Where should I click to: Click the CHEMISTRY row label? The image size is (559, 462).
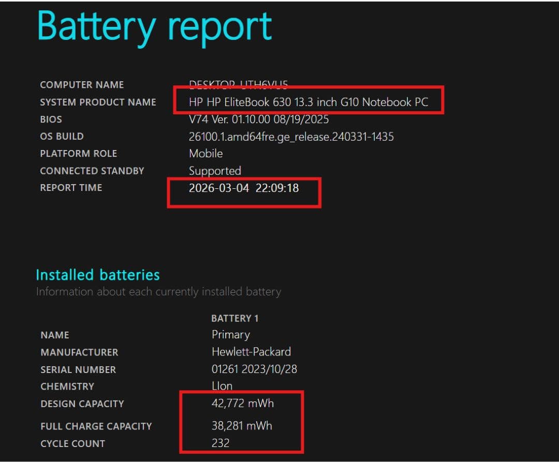pos(67,386)
